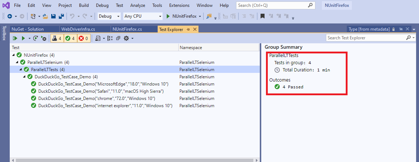
Task: Open the Playlist dropdown arrow
Action: click(104, 39)
